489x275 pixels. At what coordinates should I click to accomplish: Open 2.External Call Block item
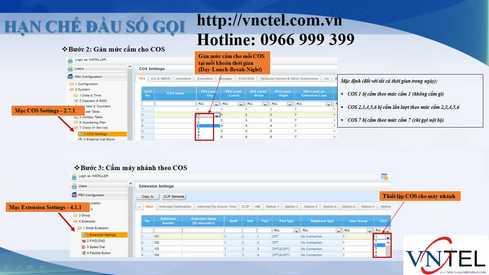pyautogui.click(x=99, y=139)
